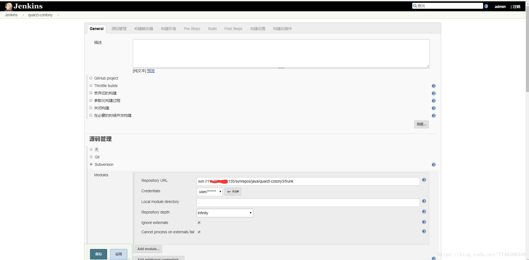Check the 参数化构建过程 option

coord(91,100)
